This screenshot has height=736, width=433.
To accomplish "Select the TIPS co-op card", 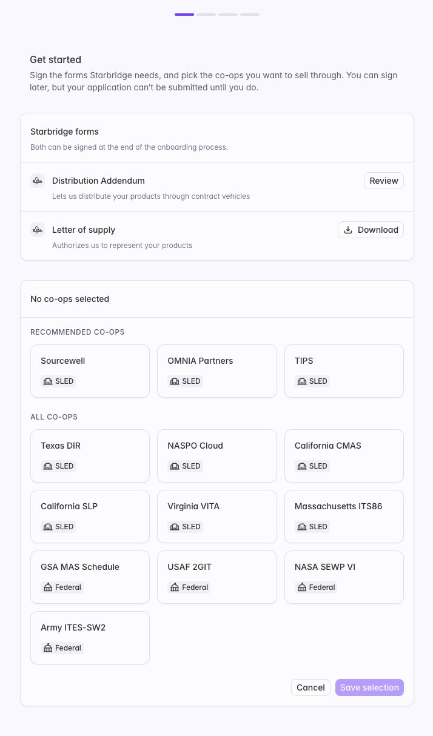I will coord(344,371).
